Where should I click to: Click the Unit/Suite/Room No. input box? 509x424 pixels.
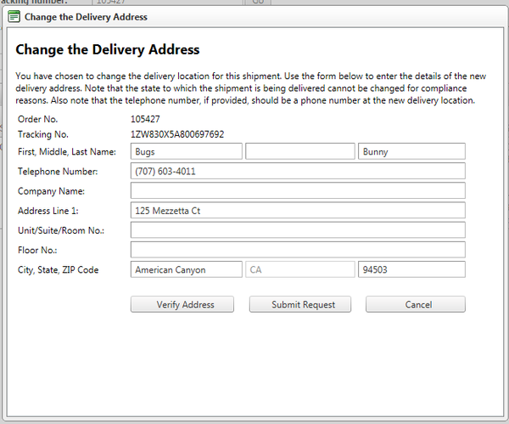[x=298, y=230]
